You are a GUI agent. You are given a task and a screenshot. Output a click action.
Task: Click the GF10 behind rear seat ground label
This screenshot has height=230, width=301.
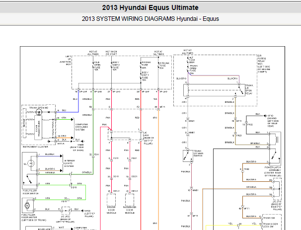point(273,121)
